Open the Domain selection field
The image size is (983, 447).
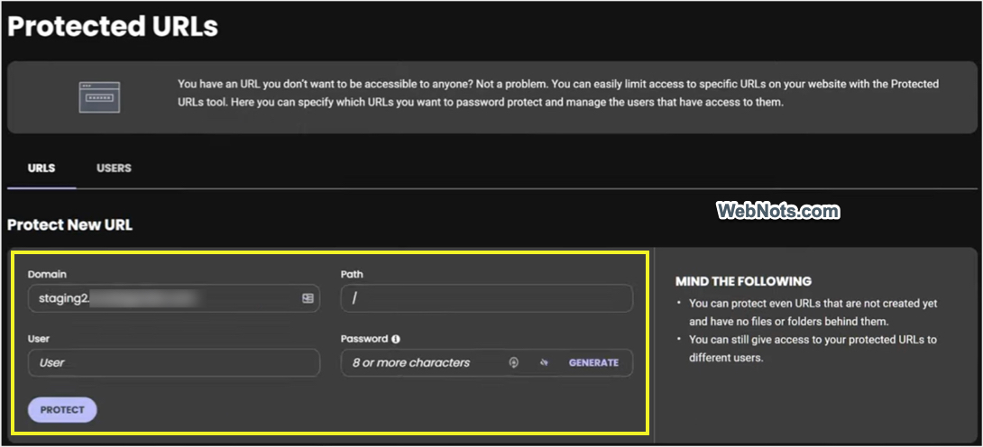click(162, 298)
